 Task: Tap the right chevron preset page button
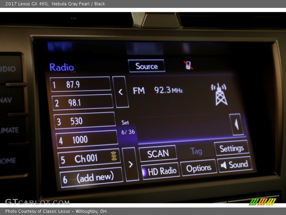coord(130,164)
